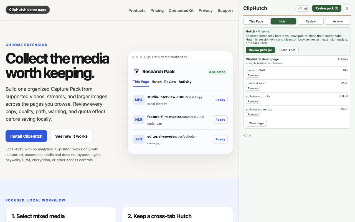Switch to This Page tab in side panel
Screen dimensions: 355x222
tap(256, 21)
